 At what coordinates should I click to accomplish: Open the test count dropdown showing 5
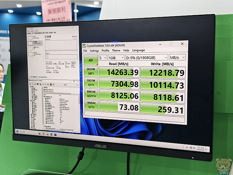pos(103,58)
